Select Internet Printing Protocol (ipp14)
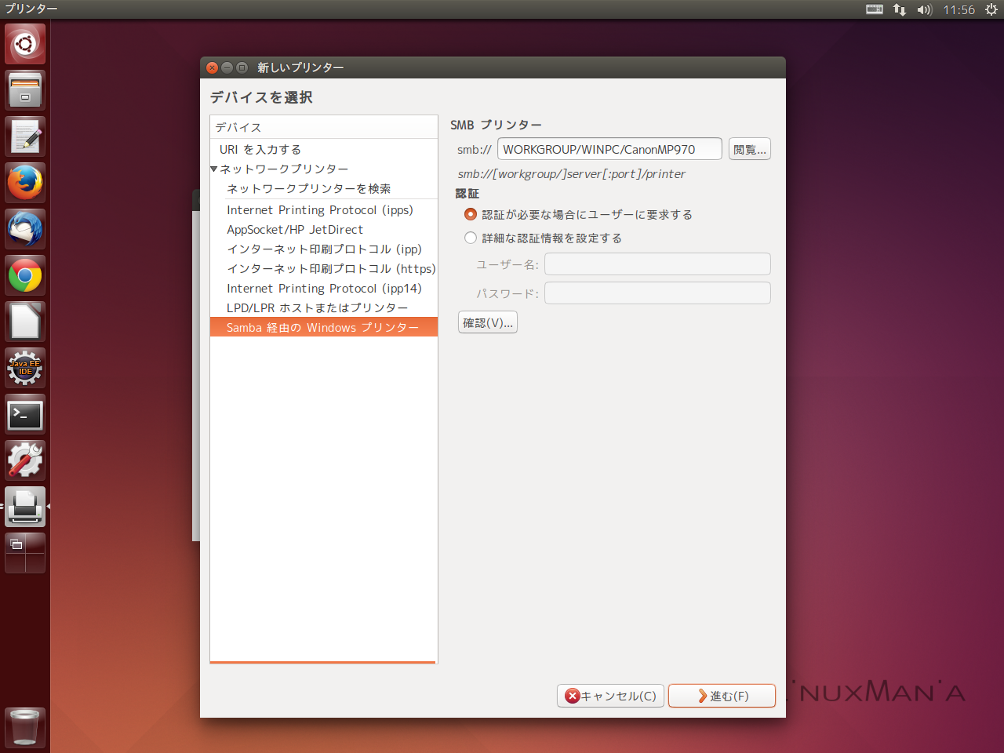The height and width of the screenshot is (753, 1004). point(324,289)
